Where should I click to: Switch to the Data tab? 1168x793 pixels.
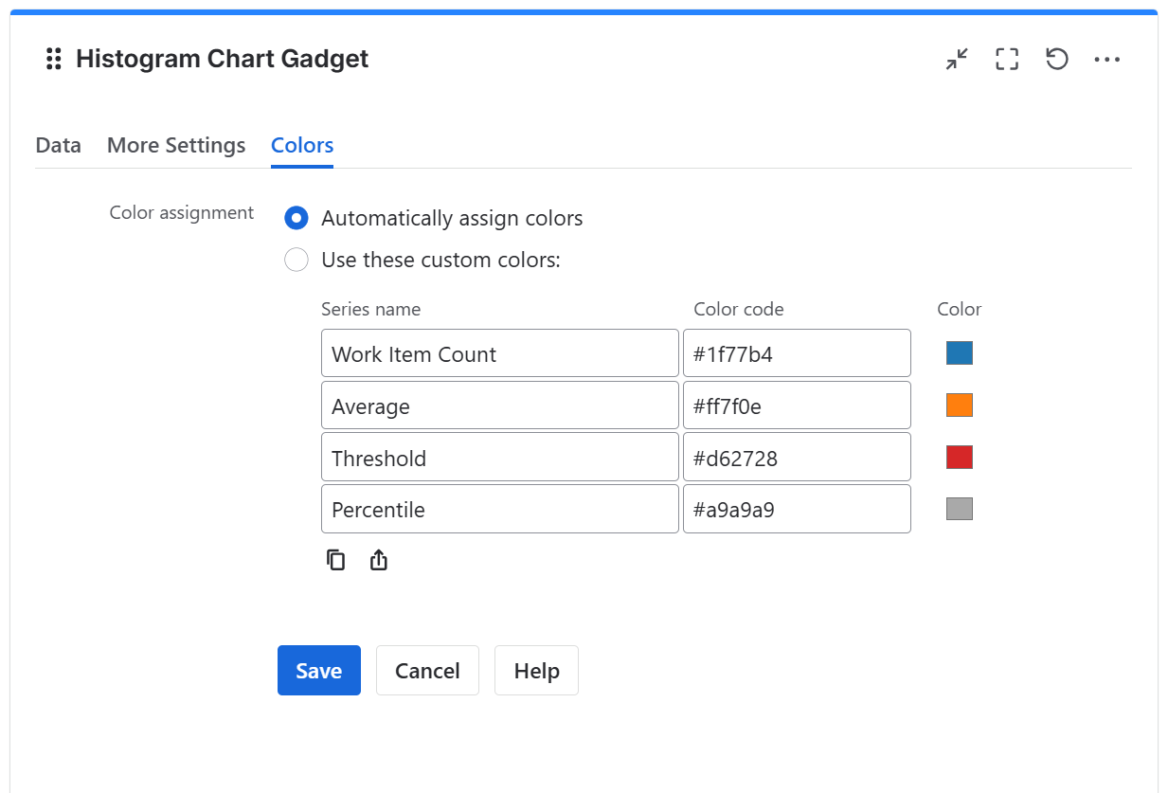58,145
